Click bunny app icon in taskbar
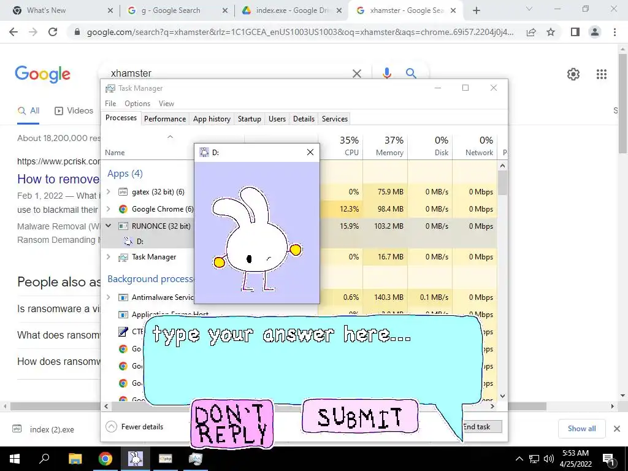Screen dimensions: 628x471 click(136, 459)
